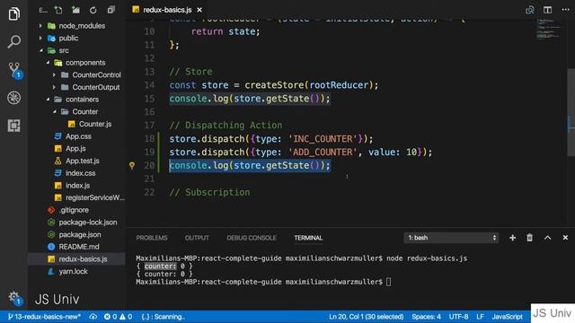Click the lightbulb quick-fix icon on line 20
Viewport: 575px width, 323px height.
click(x=132, y=165)
